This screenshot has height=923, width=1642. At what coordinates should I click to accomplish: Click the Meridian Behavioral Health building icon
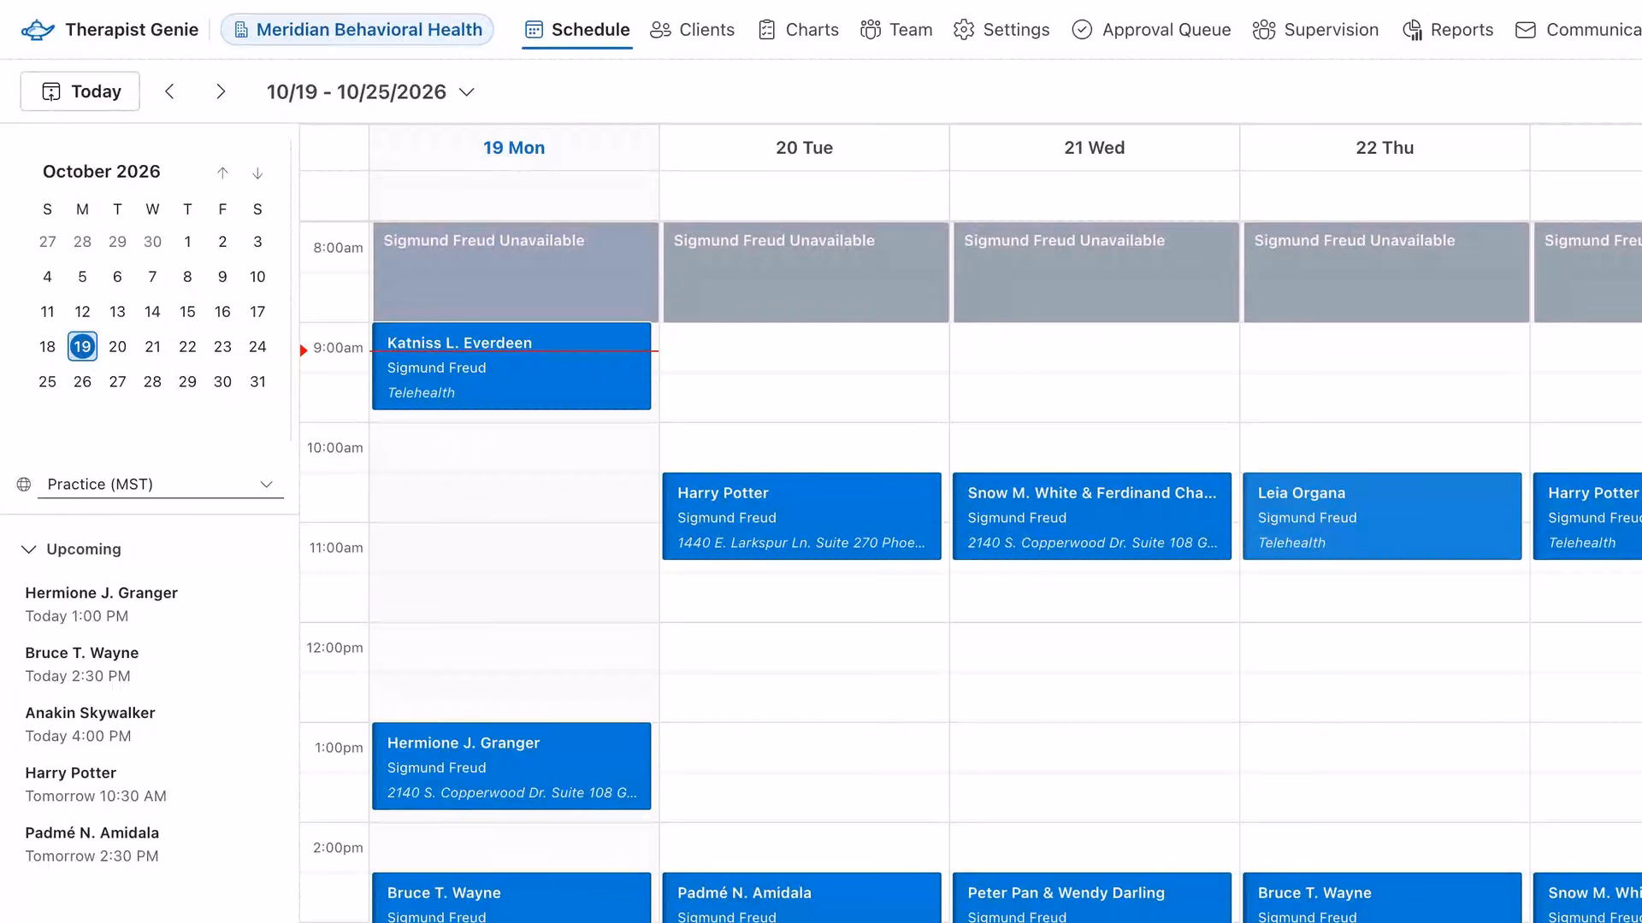[241, 30]
